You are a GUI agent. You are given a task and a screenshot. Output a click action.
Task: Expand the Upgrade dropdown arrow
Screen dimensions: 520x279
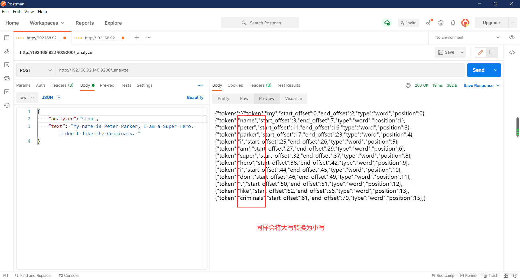513,23
